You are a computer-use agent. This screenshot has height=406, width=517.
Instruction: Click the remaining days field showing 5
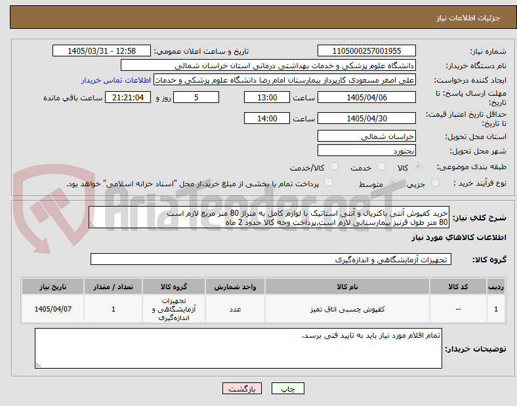(196, 98)
